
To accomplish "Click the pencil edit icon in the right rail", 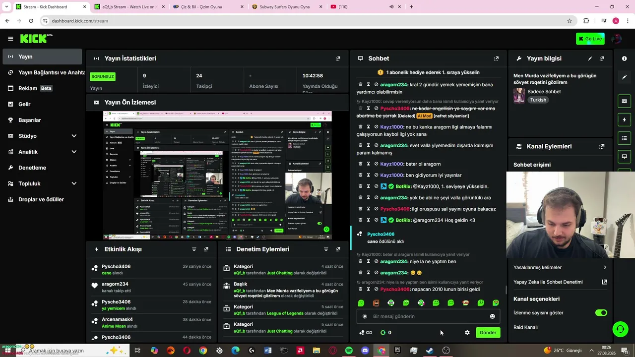I will coord(624,77).
